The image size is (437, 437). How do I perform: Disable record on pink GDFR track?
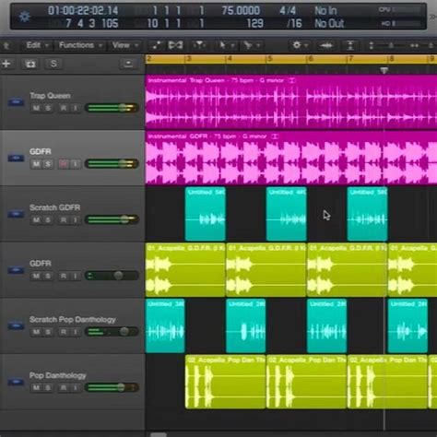[64, 164]
